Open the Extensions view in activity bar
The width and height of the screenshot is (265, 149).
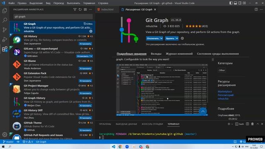click(5, 49)
